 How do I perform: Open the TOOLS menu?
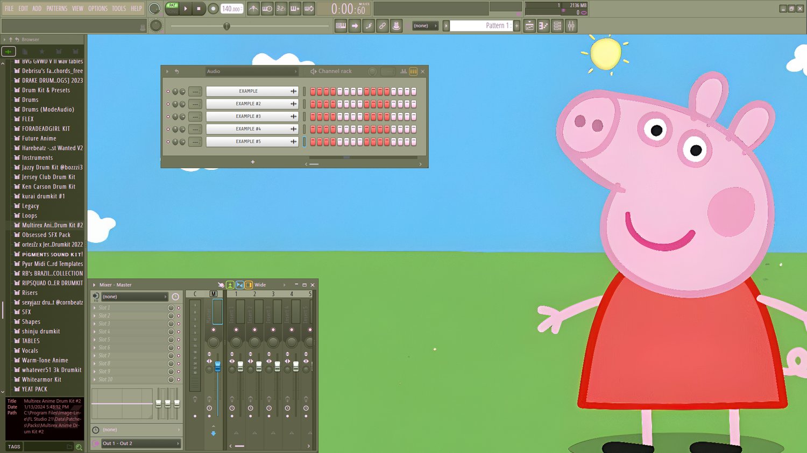coord(119,9)
